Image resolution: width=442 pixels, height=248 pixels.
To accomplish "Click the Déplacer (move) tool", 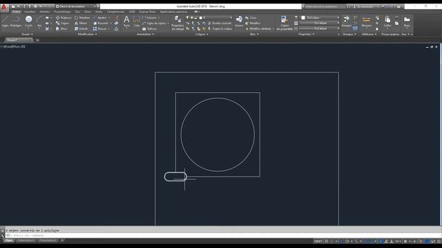I will point(64,18).
